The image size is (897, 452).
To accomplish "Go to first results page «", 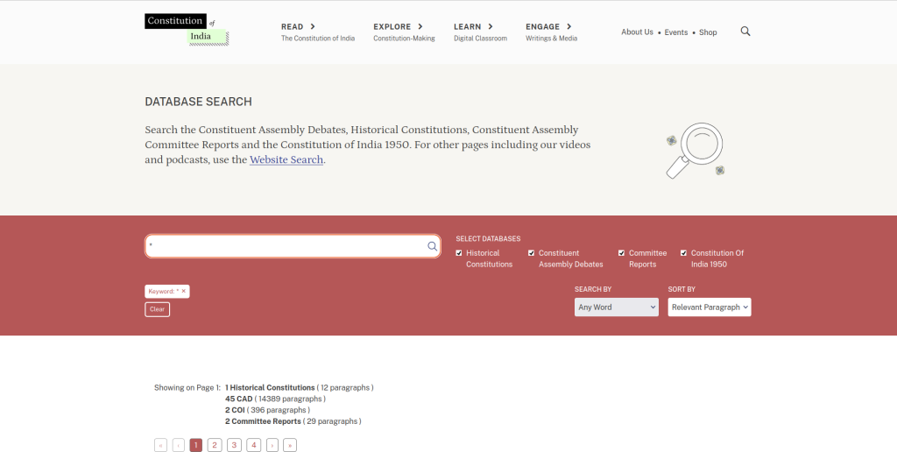I will click(161, 445).
